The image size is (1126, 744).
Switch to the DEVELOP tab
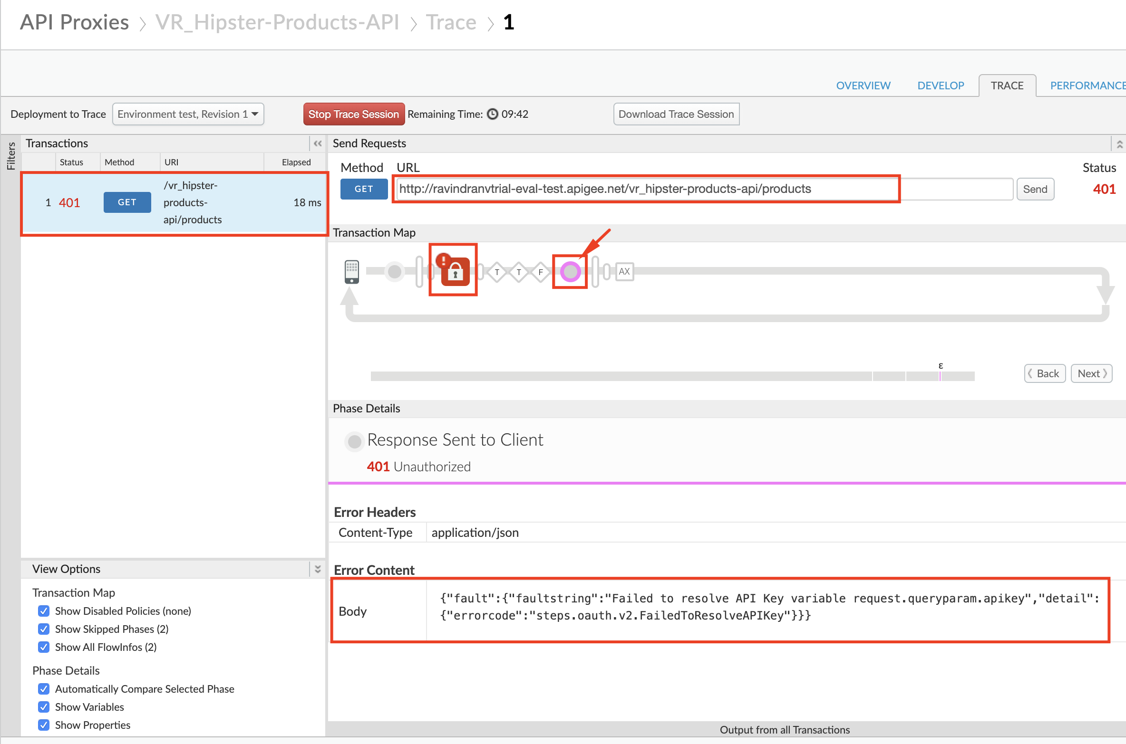tap(941, 86)
